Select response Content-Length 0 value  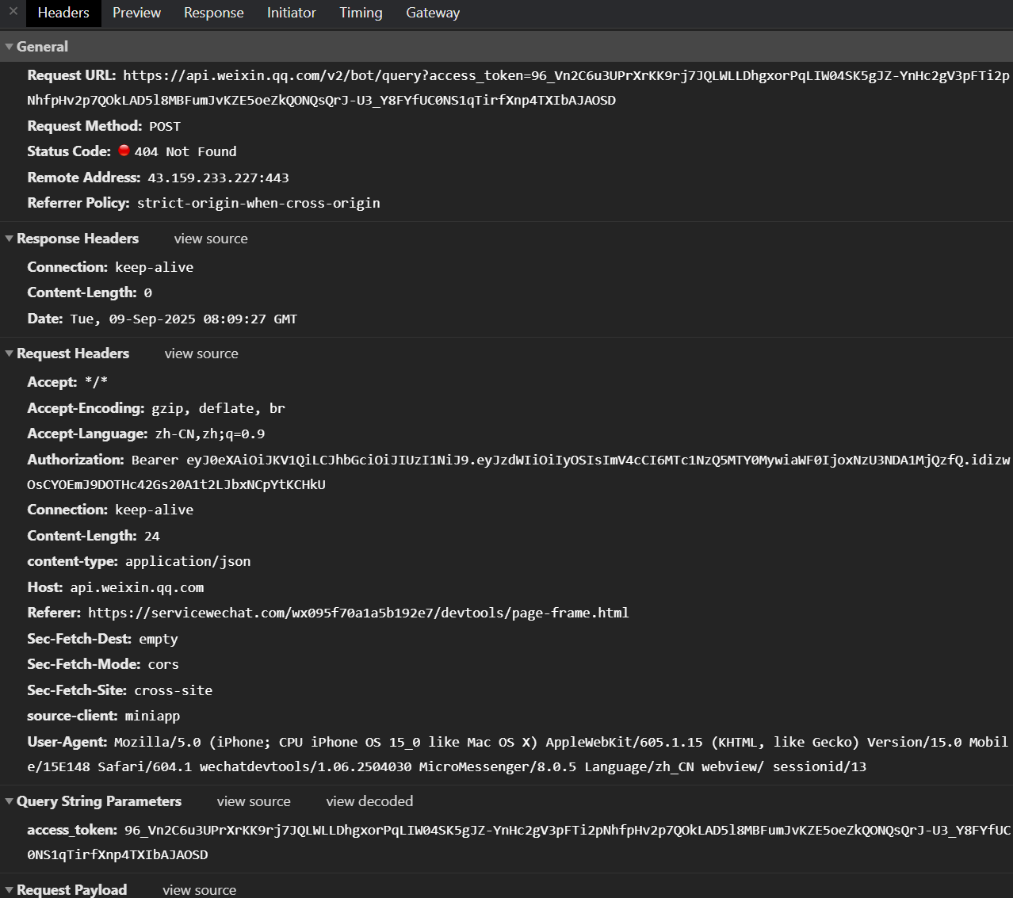(x=147, y=293)
